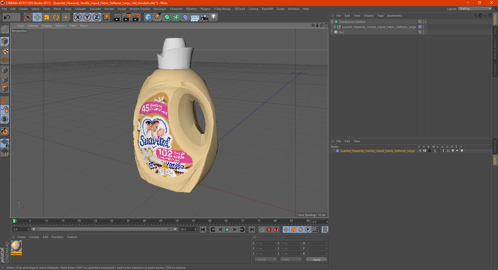
Task: Activate the Rotate tool
Action: tap(56, 17)
